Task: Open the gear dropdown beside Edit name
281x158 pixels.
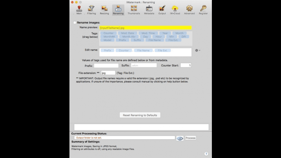Action: (198, 50)
